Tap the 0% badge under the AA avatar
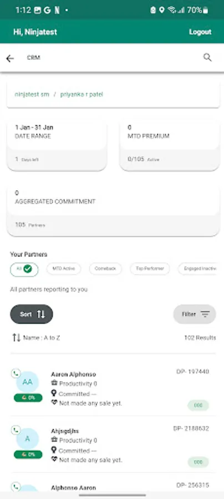 click(x=28, y=398)
